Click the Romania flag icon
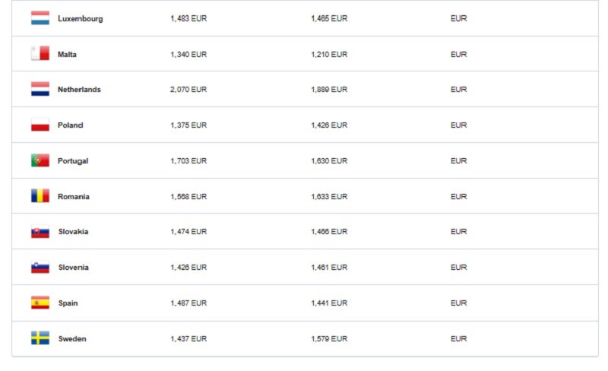 coord(40,196)
